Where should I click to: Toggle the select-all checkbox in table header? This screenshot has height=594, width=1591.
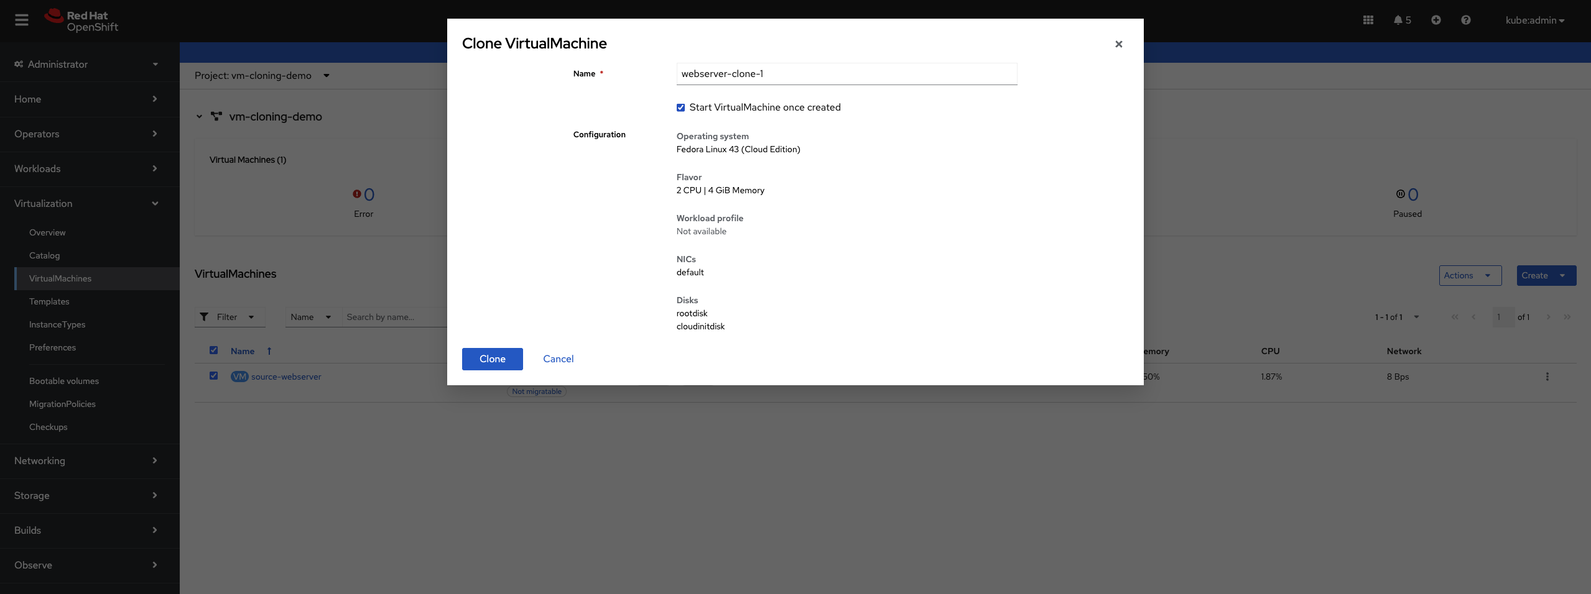point(213,350)
